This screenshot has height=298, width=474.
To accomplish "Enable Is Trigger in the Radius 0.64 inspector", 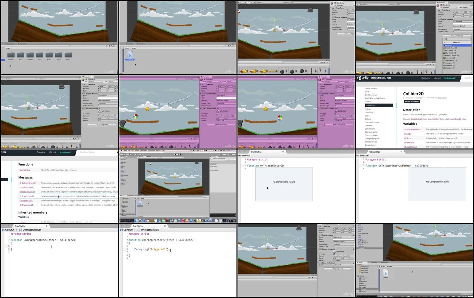I will click(x=99, y=113).
